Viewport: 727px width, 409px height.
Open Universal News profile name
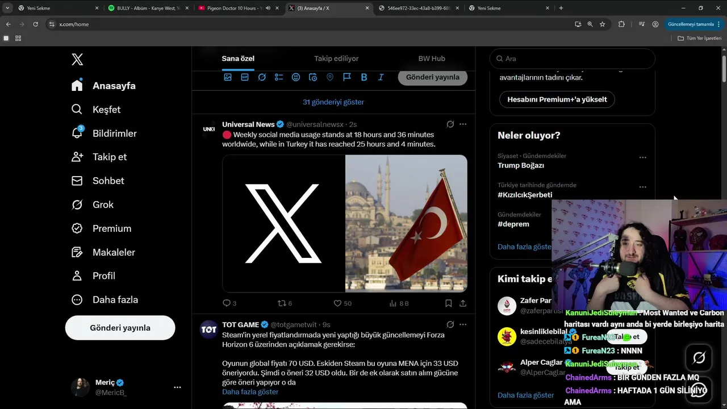pyautogui.click(x=248, y=124)
